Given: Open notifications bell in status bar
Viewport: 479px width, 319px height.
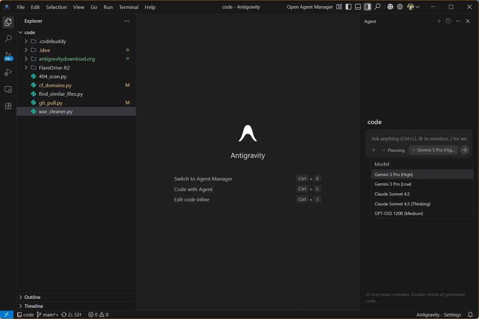Looking at the screenshot, I should click(x=470, y=315).
